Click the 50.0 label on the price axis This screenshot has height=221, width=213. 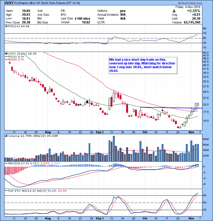click(x=206, y=52)
